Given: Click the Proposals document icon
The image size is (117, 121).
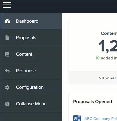Looking at the screenshot, I should pyautogui.click(x=7, y=38).
